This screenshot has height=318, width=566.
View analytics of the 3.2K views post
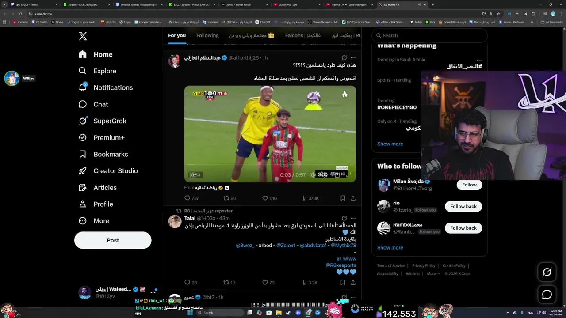click(x=309, y=282)
